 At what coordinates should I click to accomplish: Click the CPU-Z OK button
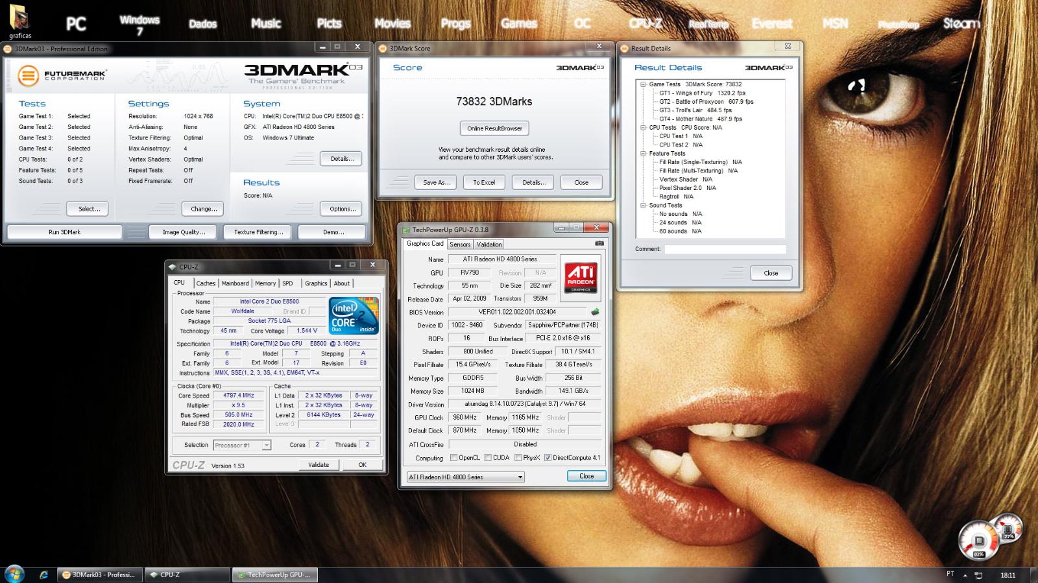(x=362, y=465)
